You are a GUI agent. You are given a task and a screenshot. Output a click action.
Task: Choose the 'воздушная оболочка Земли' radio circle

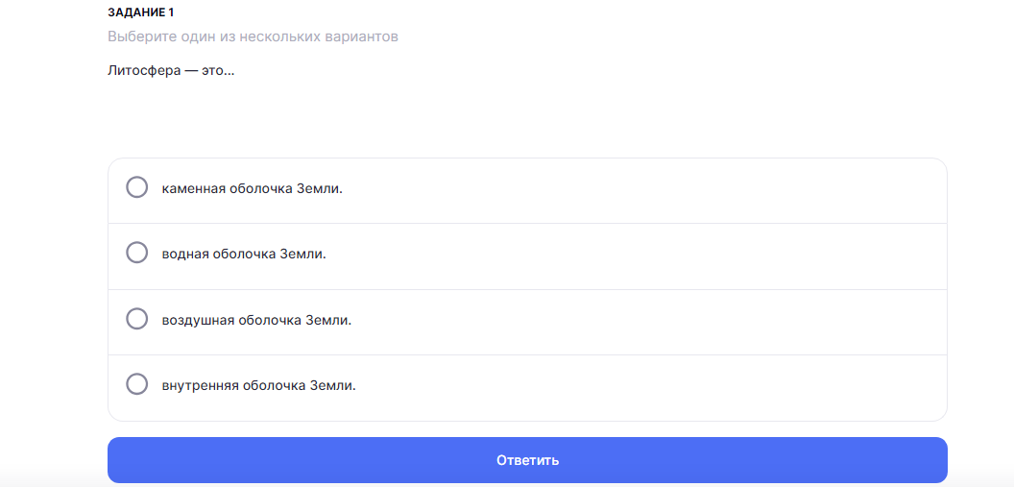[136, 318]
